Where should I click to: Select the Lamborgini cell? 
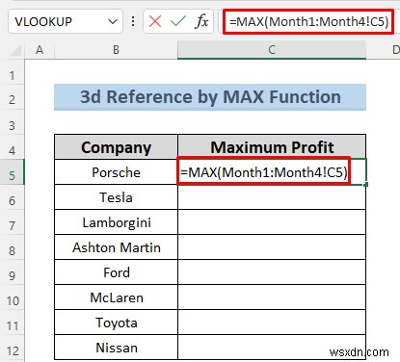click(116, 222)
